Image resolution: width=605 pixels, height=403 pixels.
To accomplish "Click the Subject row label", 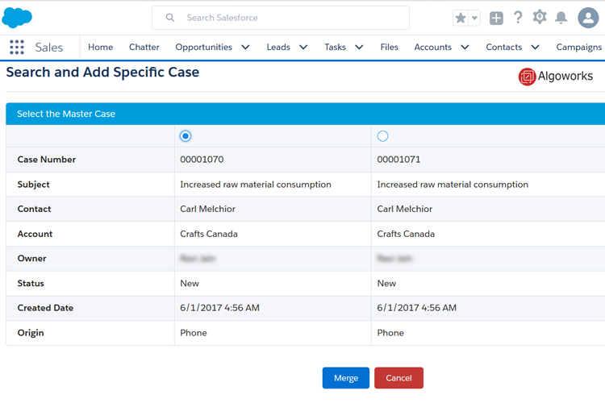I will pos(34,185).
